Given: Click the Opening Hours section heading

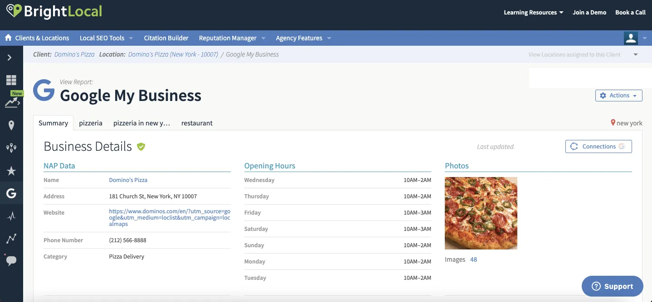Looking at the screenshot, I should [x=270, y=166].
